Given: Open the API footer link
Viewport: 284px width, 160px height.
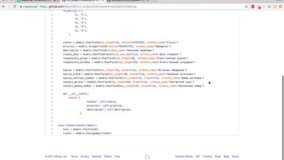Looking at the screenshot, I should point(197,156).
